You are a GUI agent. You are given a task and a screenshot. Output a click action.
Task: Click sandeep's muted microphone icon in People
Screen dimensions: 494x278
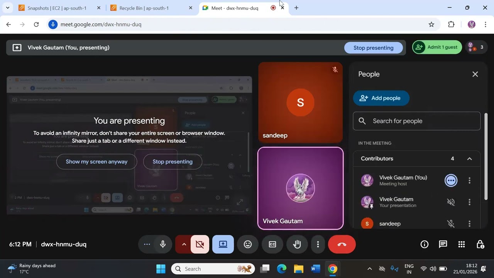[450, 224]
